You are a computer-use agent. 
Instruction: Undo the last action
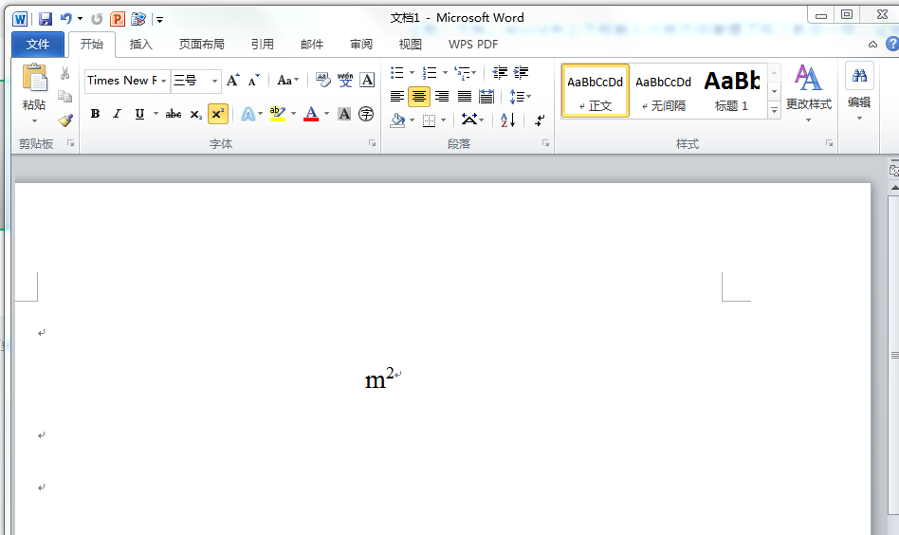tap(66, 19)
